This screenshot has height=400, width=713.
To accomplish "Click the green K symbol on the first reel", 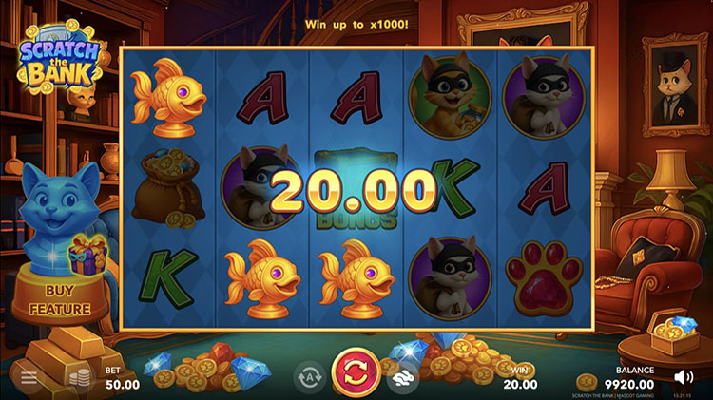I will (168, 278).
